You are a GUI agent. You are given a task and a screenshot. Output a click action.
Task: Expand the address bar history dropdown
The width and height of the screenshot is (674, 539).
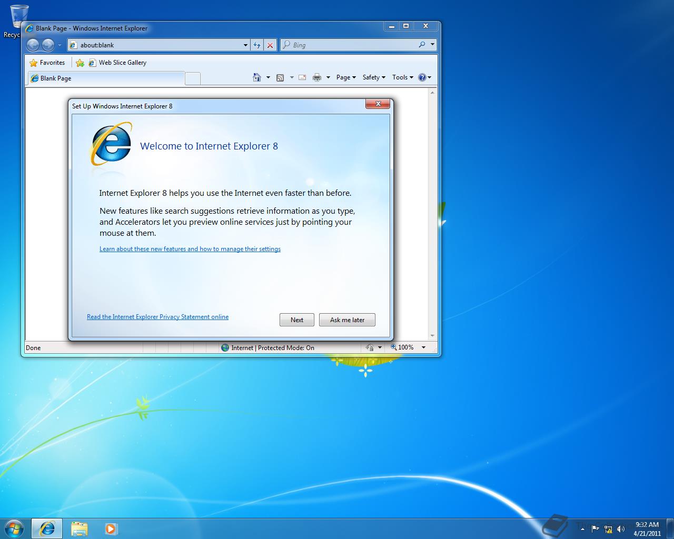[245, 45]
